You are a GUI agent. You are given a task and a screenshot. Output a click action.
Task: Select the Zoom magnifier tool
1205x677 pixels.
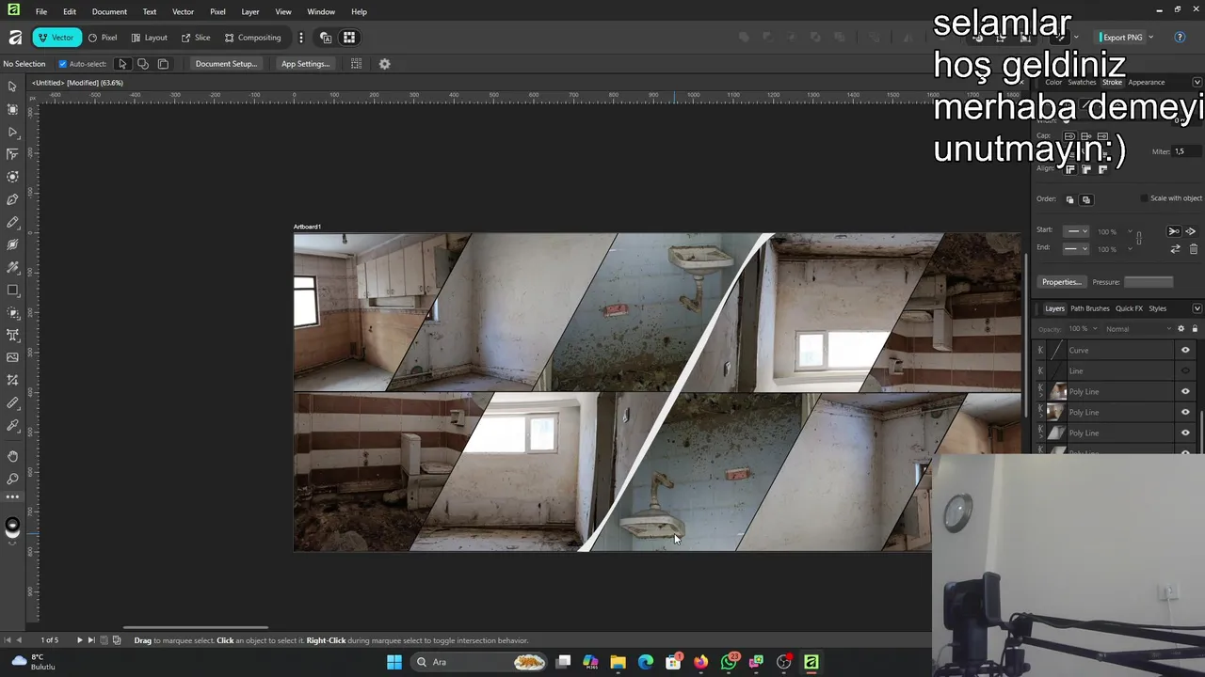(12, 479)
